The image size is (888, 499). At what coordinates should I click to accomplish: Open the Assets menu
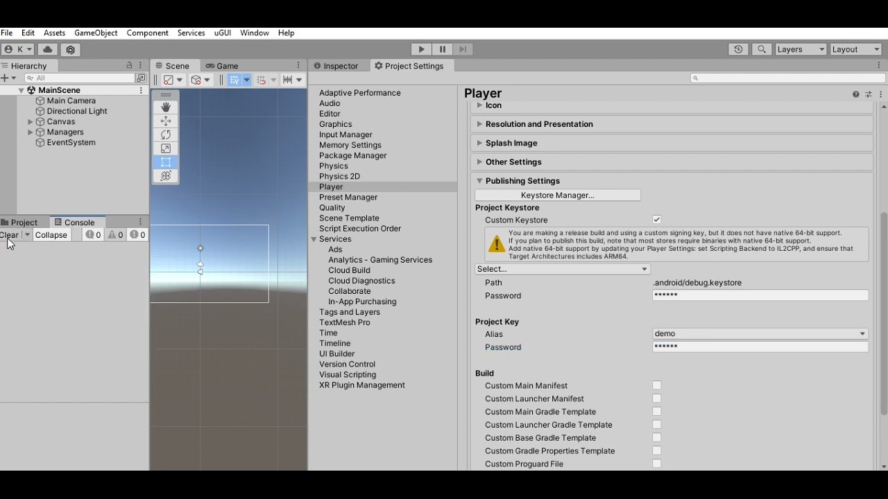[x=54, y=33]
